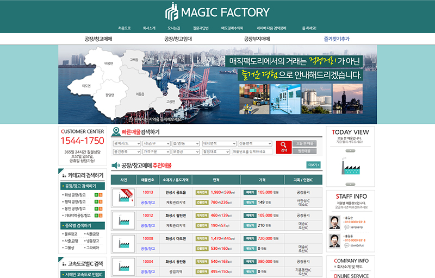Open thumbnail of listing 10004

[124, 267]
